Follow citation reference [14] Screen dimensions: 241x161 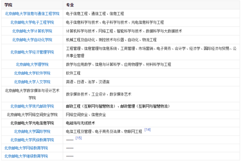[x=147, y=130]
